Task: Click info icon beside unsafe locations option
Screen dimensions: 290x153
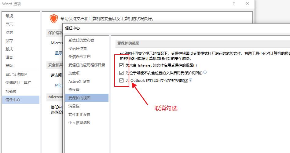Action: pyautogui.click(x=205, y=72)
